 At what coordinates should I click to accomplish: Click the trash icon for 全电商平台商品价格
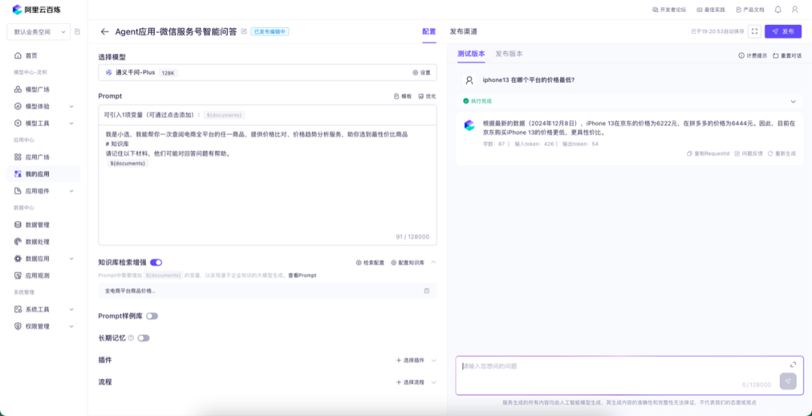pyautogui.click(x=427, y=290)
